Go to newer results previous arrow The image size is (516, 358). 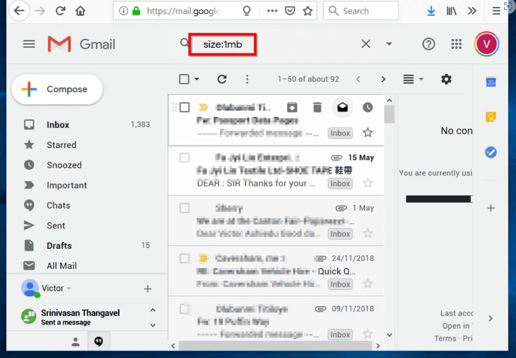(x=358, y=79)
